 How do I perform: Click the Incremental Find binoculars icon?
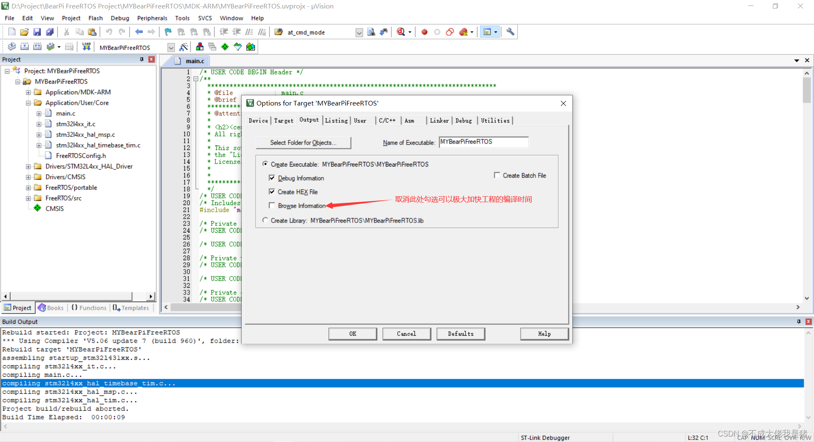tap(384, 32)
